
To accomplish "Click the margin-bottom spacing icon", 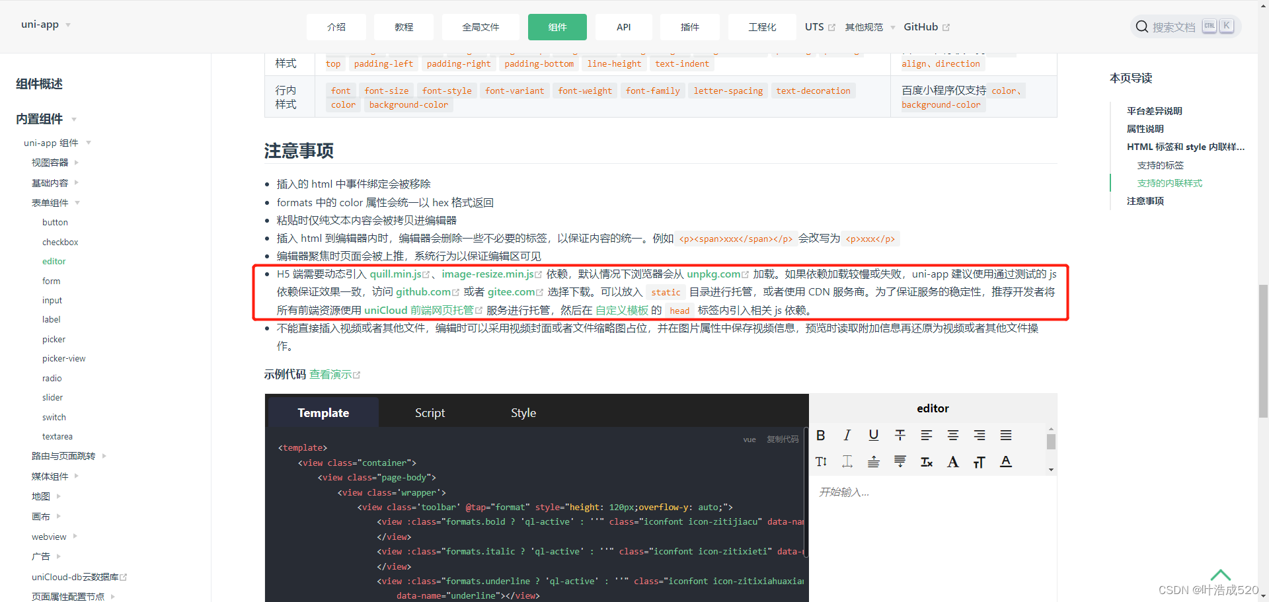I will (x=900, y=461).
